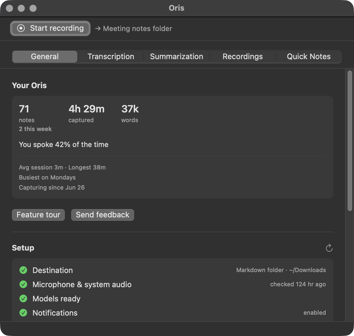Click the 4h 29m captured statistic

tap(86, 113)
